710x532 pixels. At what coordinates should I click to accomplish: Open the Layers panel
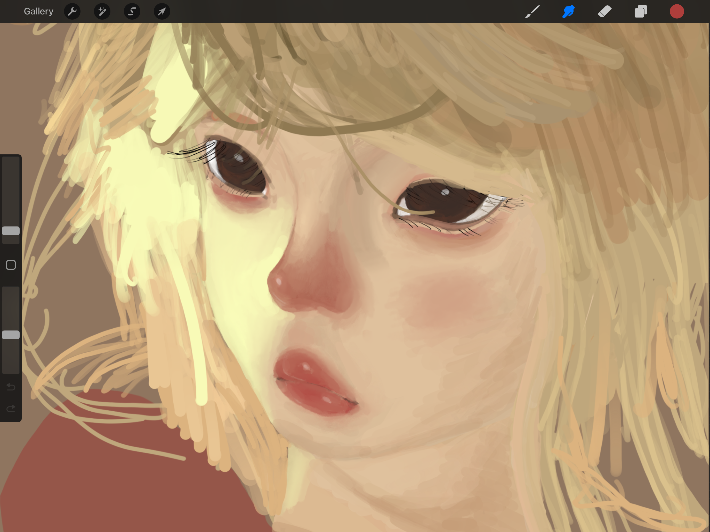click(641, 12)
